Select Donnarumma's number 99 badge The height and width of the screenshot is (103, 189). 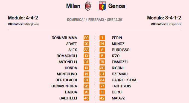(x=86, y=38)
